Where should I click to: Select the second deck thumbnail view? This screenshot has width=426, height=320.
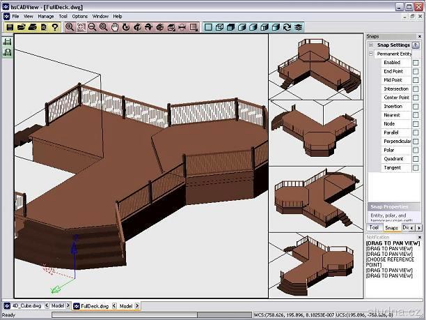point(316,132)
